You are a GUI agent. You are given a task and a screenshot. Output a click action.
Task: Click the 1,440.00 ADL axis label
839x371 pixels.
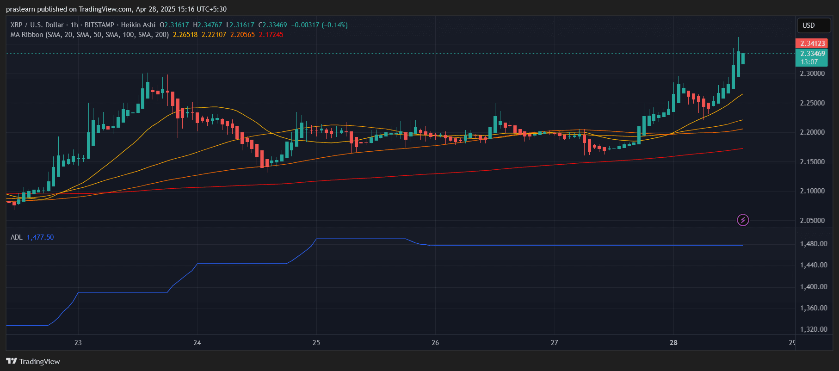tap(814, 265)
